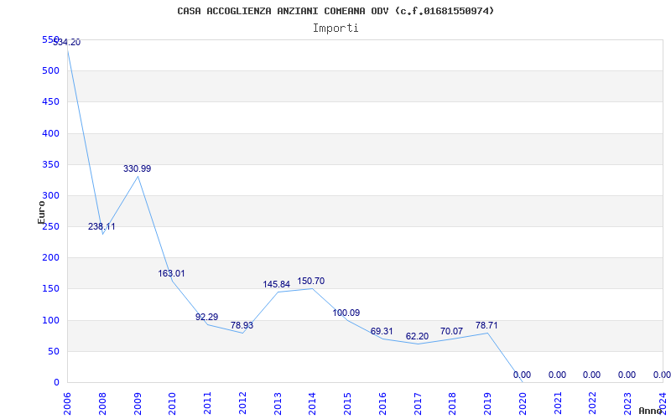Click x-axis year 2017
This screenshot has height=419, width=671.
[x=418, y=406]
